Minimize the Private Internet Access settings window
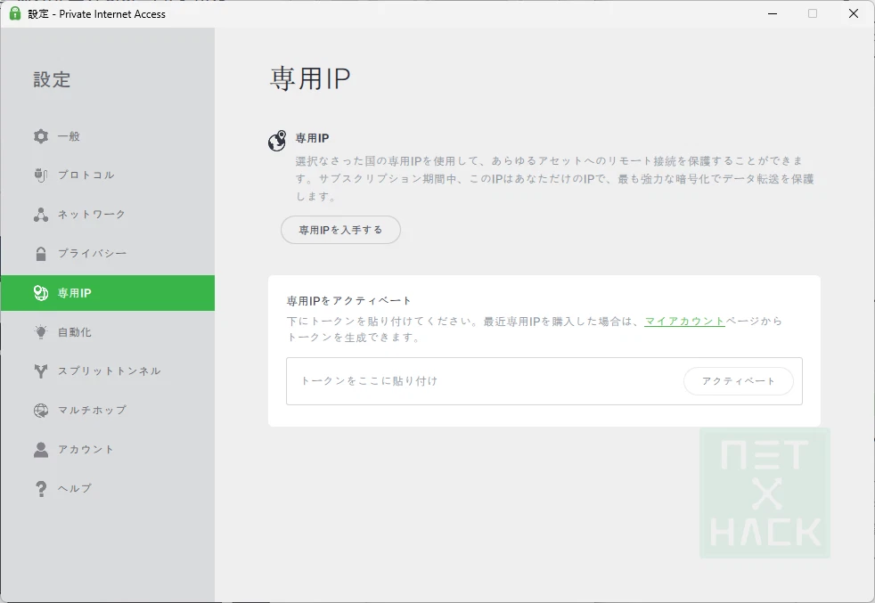This screenshot has height=603, width=875. tap(772, 13)
